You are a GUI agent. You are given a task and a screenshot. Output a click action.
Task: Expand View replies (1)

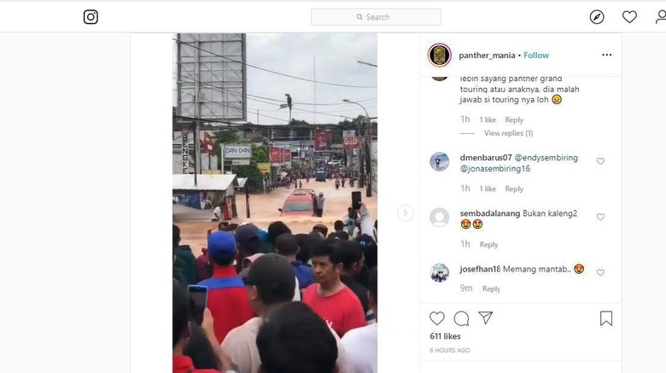point(508,133)
